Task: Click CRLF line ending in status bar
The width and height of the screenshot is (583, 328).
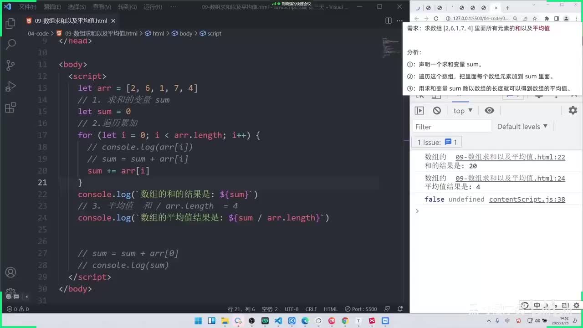Action: [311, 309]
